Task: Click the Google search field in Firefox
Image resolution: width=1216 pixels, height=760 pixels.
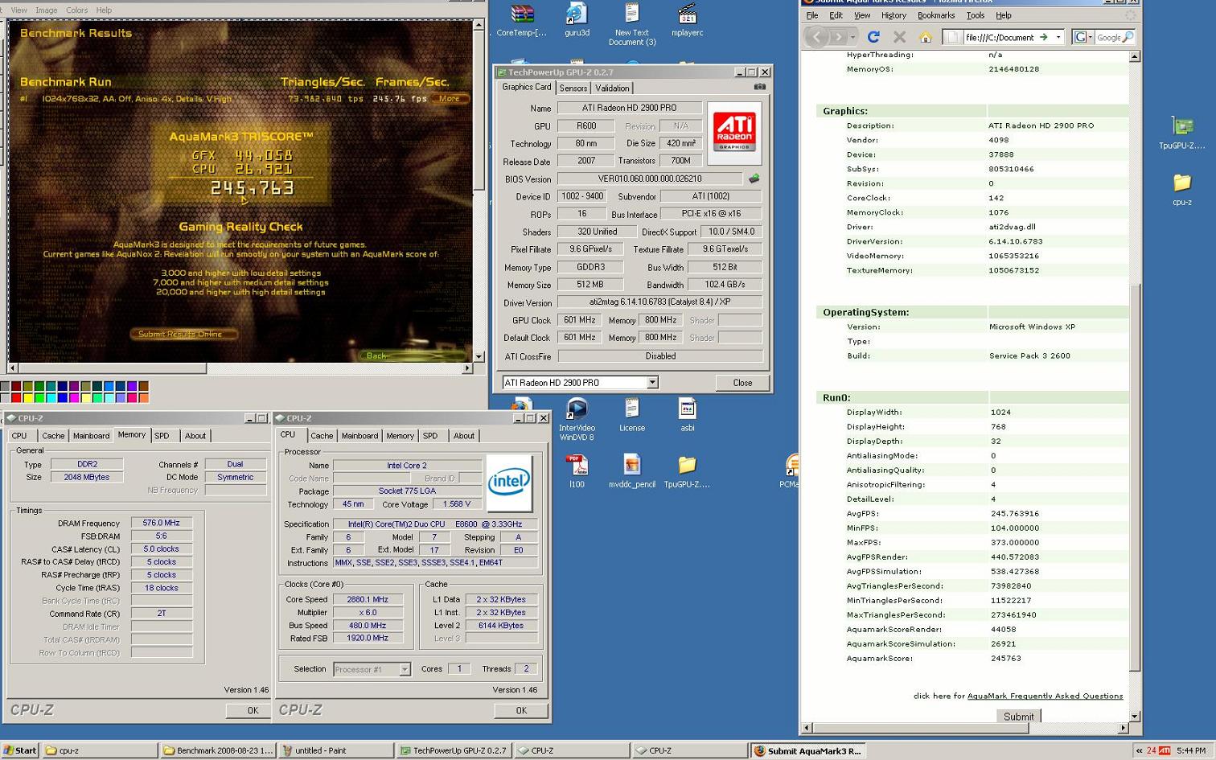Action: [x=1108, y=37]
